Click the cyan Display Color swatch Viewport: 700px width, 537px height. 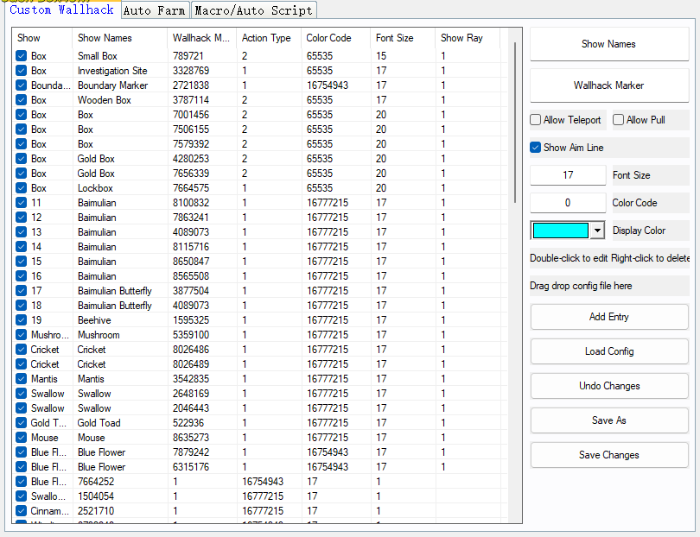[x=560, y=231]
